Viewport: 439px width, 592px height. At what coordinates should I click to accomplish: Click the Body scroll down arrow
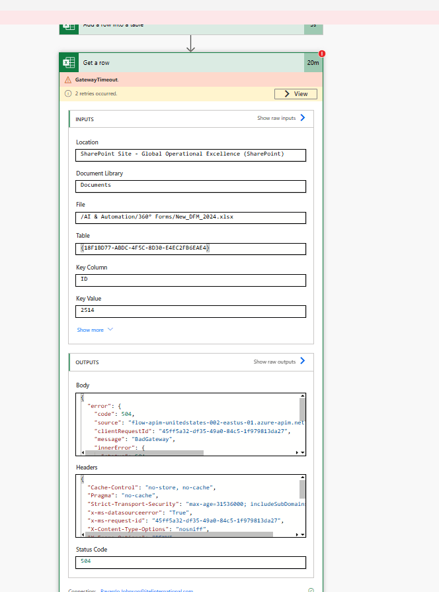303,452
